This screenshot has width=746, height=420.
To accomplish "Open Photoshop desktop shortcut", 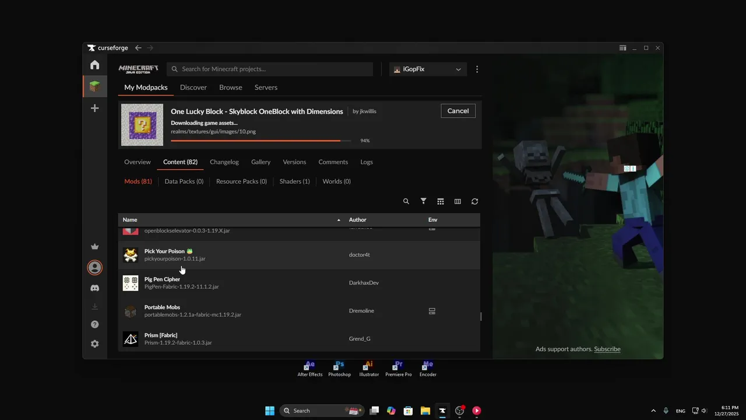I will [x=339, y=369].
